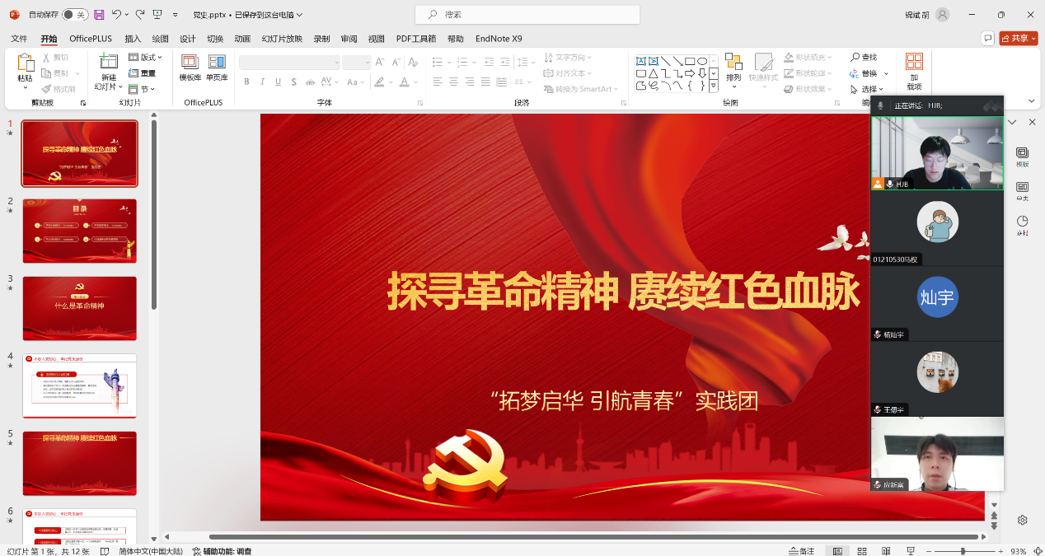Click the Share (共享) button
The height and width of the screenshot is (556, 1045).
pyautogui.click(x=1019, y=39)
